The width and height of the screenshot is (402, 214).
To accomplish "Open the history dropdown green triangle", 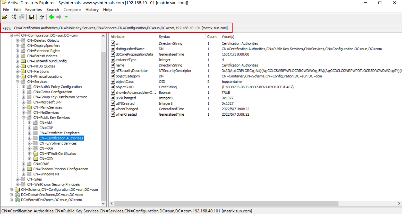I will pyautogui.click(x=66, y=17).
